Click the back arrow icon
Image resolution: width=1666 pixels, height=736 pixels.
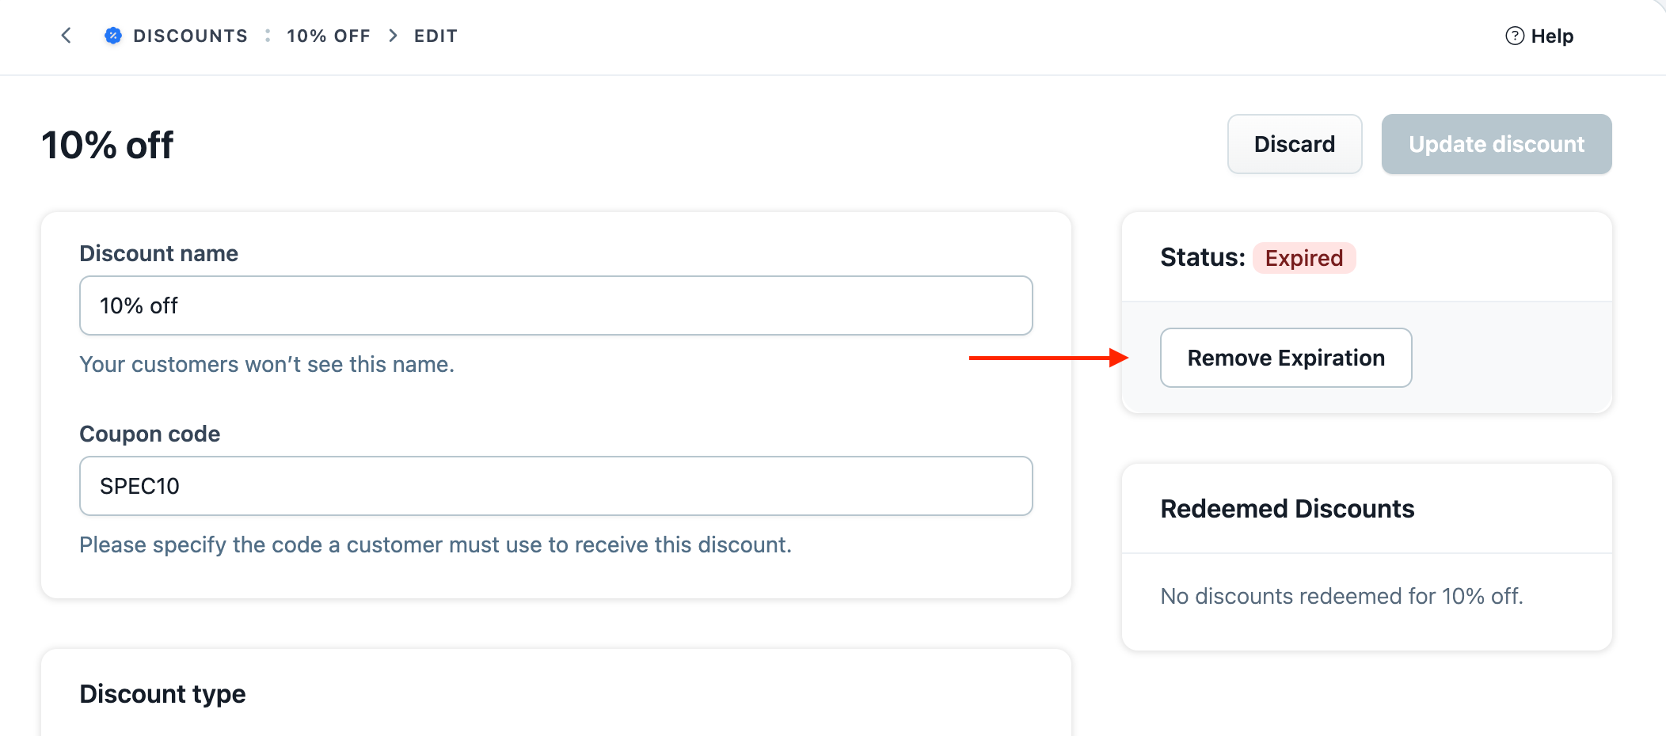[x=67, y=36]
